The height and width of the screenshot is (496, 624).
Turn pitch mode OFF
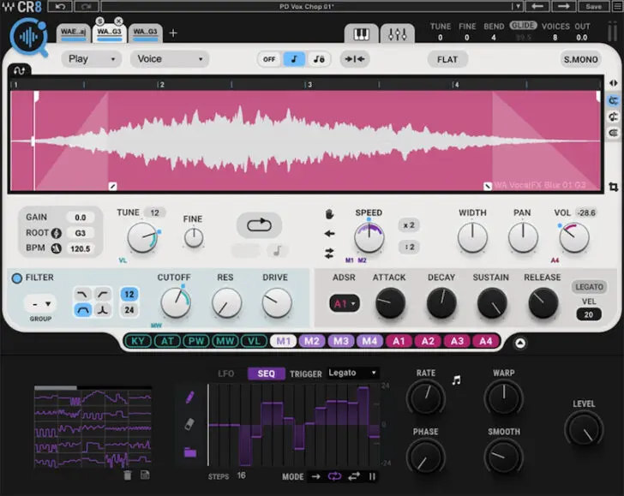(x=269, y=59)
